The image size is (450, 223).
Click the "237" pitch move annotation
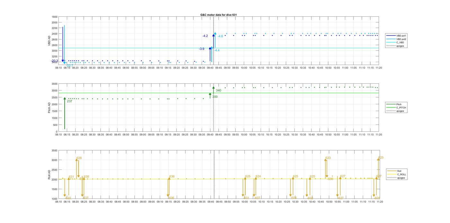pos(69,101)
